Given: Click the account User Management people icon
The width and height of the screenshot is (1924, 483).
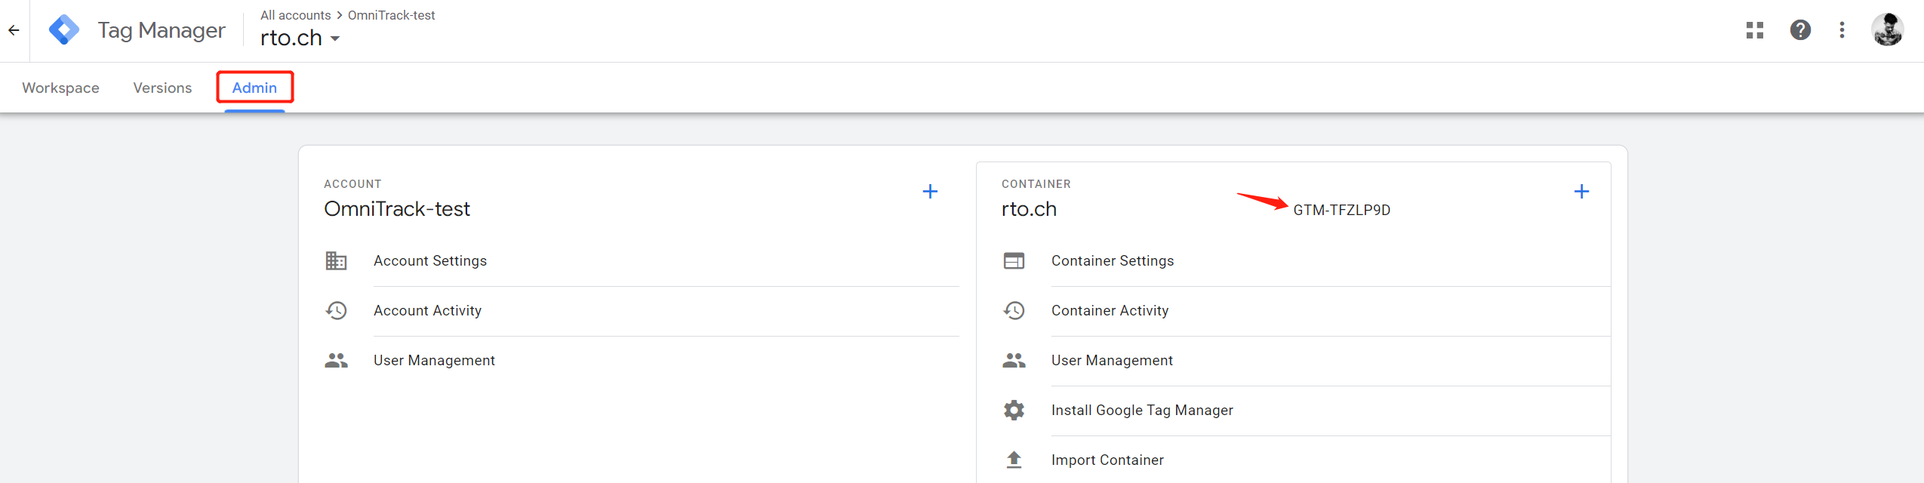Looking at the screenshot, I should (x=336, y=361).
